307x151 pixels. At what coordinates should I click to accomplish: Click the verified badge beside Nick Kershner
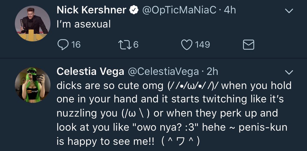[x=133, y=10]
